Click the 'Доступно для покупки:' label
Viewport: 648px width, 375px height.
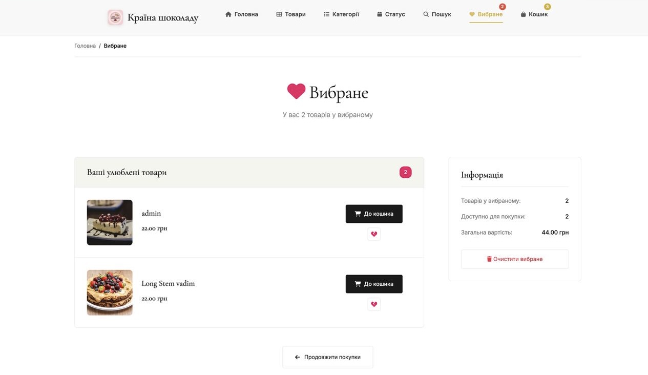tap(493, 217)
